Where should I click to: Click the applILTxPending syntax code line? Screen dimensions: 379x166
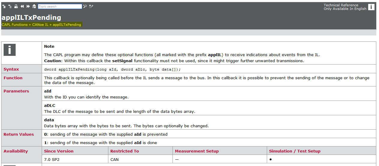click(x=113, y=69)
